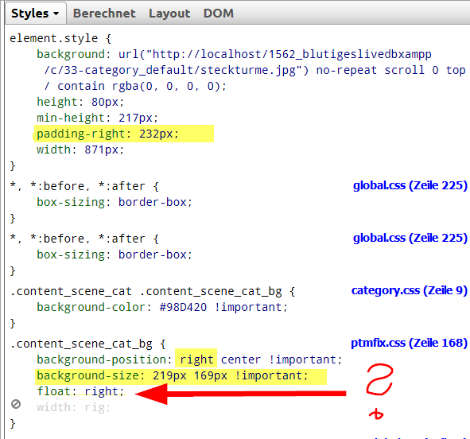Edit the 'center !important' value text

coord(278,359)
